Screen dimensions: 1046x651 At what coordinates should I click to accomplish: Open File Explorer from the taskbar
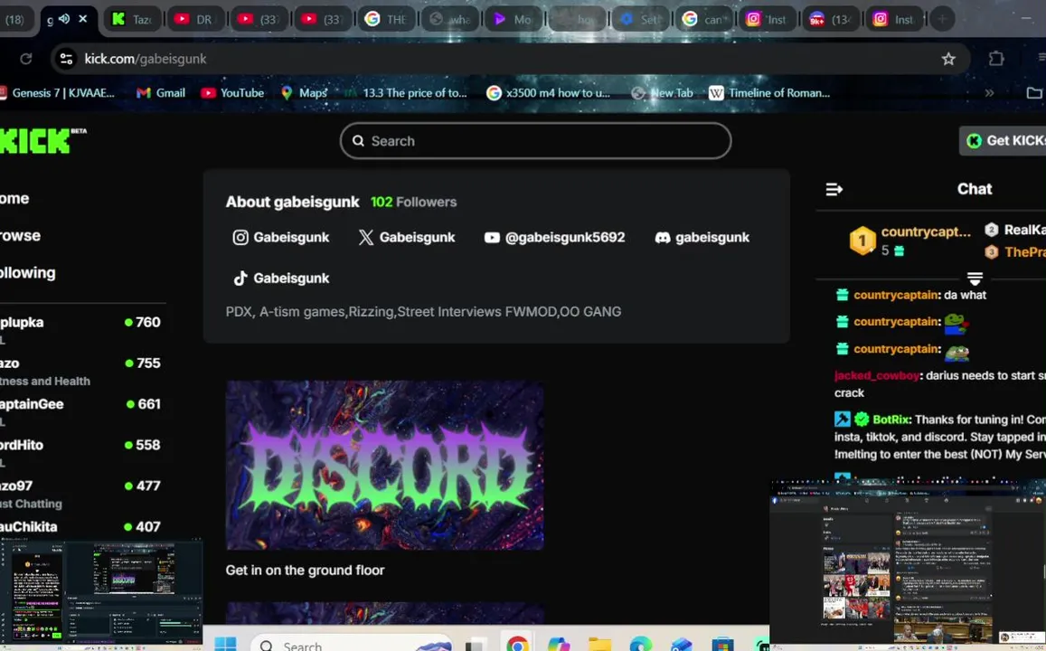click(599, 644)
